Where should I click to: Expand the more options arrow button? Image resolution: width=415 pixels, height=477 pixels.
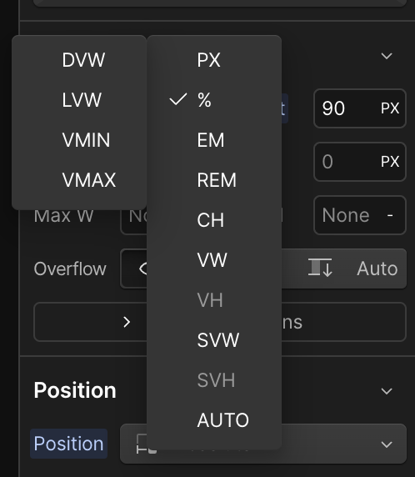(127, 322)
